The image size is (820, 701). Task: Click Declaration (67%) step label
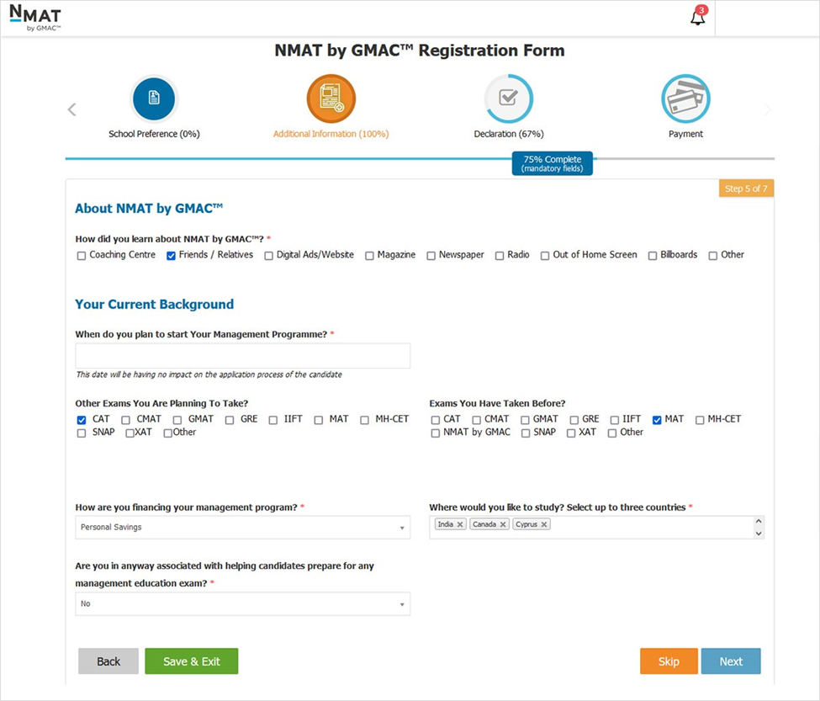[509, 134]
